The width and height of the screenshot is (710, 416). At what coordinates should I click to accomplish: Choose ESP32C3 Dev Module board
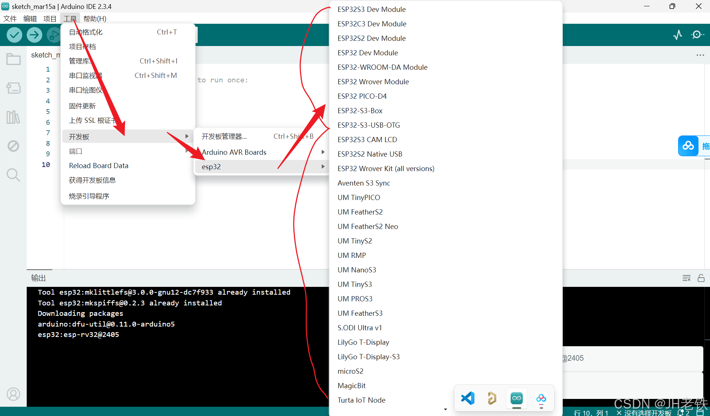point(446,24)
